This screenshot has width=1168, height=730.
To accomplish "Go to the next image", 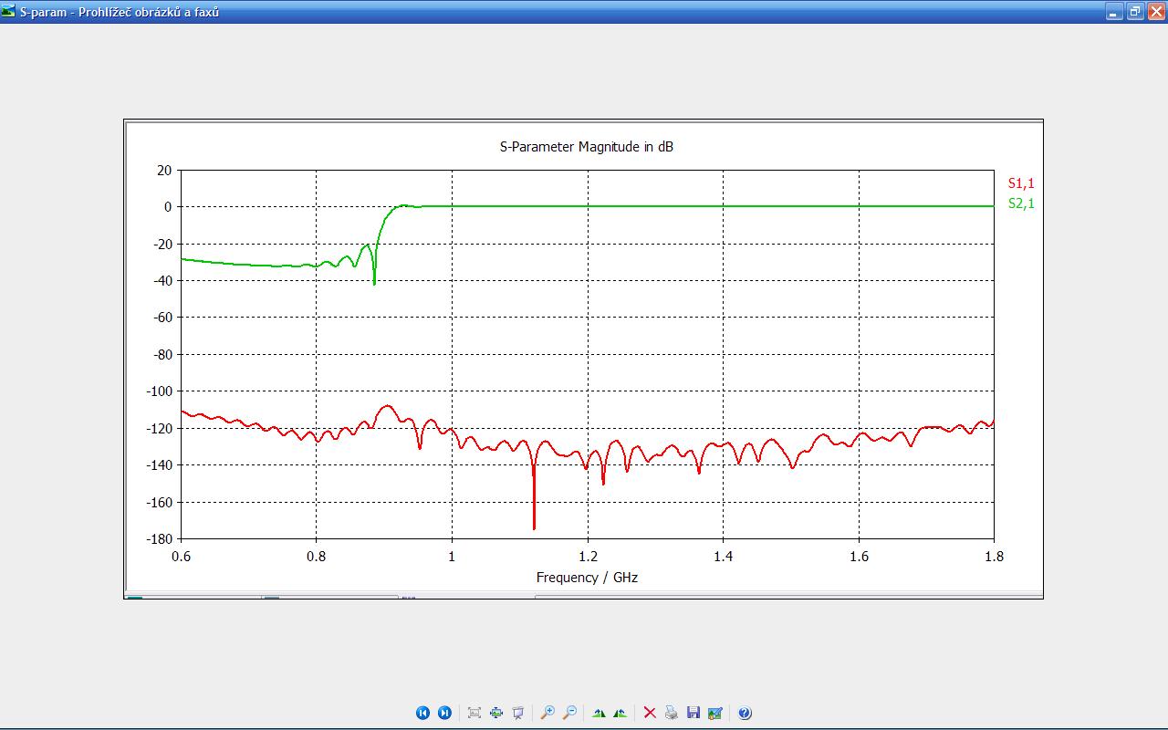I will pos(444,713).
